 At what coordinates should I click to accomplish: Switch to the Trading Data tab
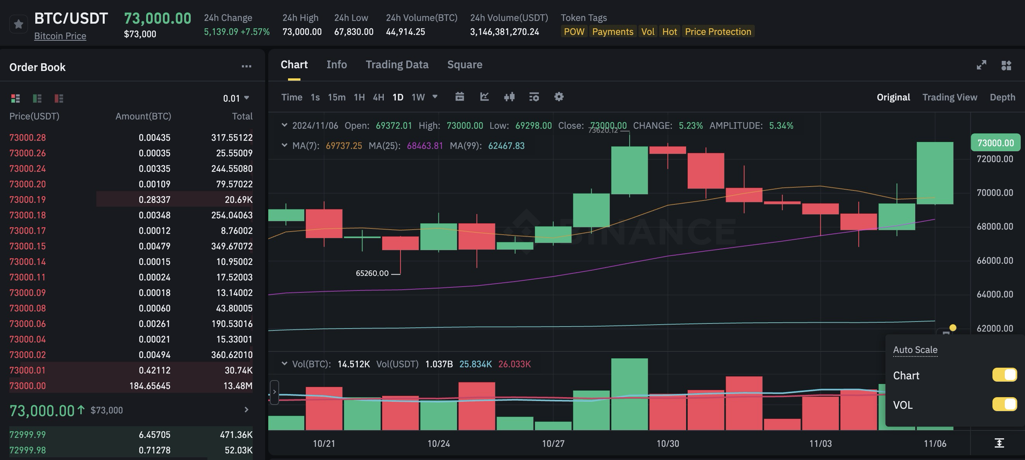[397, 64]
